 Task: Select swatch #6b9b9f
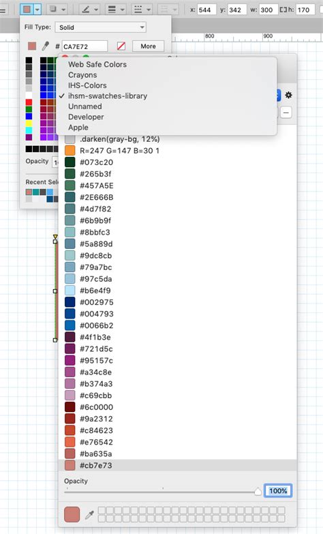pyautogui.click(x=177, y=221)
